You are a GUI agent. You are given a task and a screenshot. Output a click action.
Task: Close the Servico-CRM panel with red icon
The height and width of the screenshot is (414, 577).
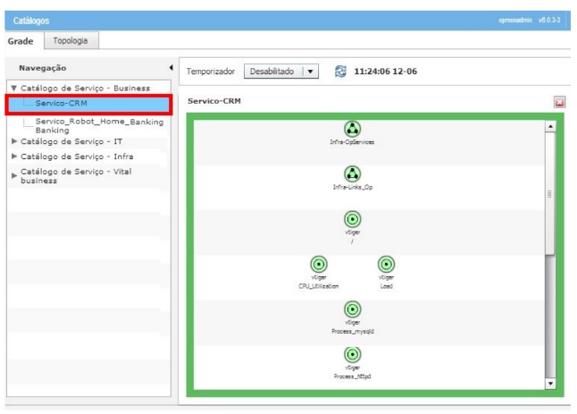(x=560, y=102)
